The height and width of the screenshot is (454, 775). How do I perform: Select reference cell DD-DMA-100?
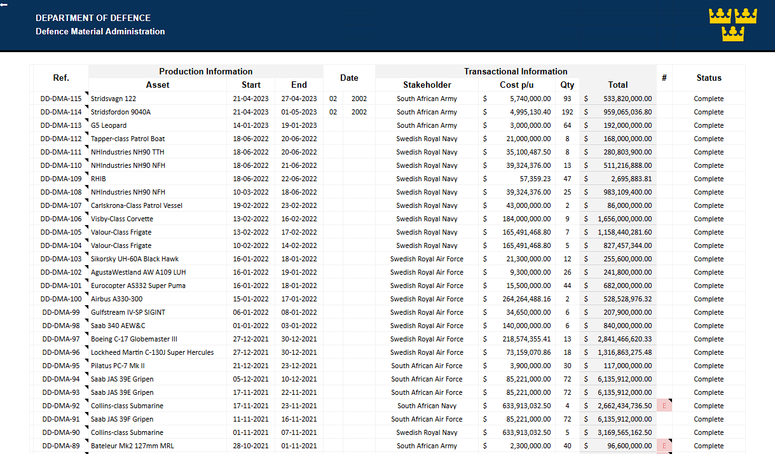pos(61,299)
